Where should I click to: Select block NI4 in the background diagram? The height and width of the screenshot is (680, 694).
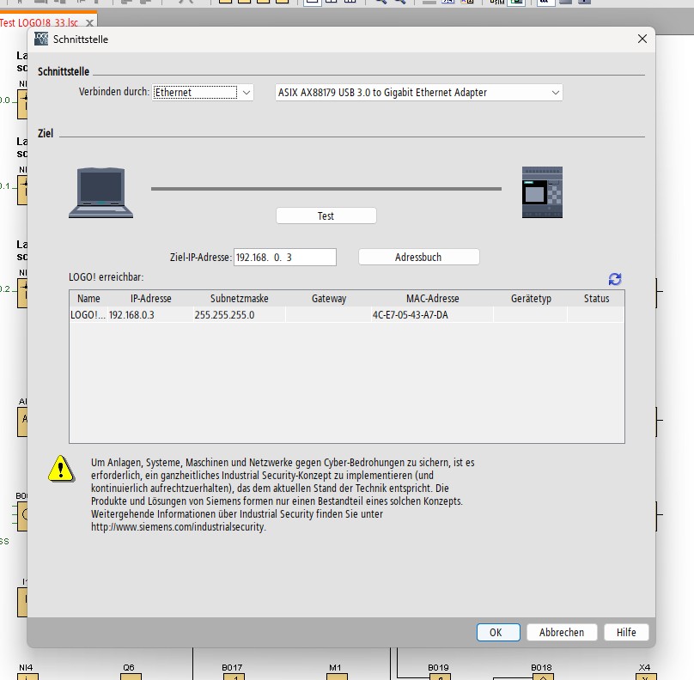pyautogui.click(x=27, y=677)
